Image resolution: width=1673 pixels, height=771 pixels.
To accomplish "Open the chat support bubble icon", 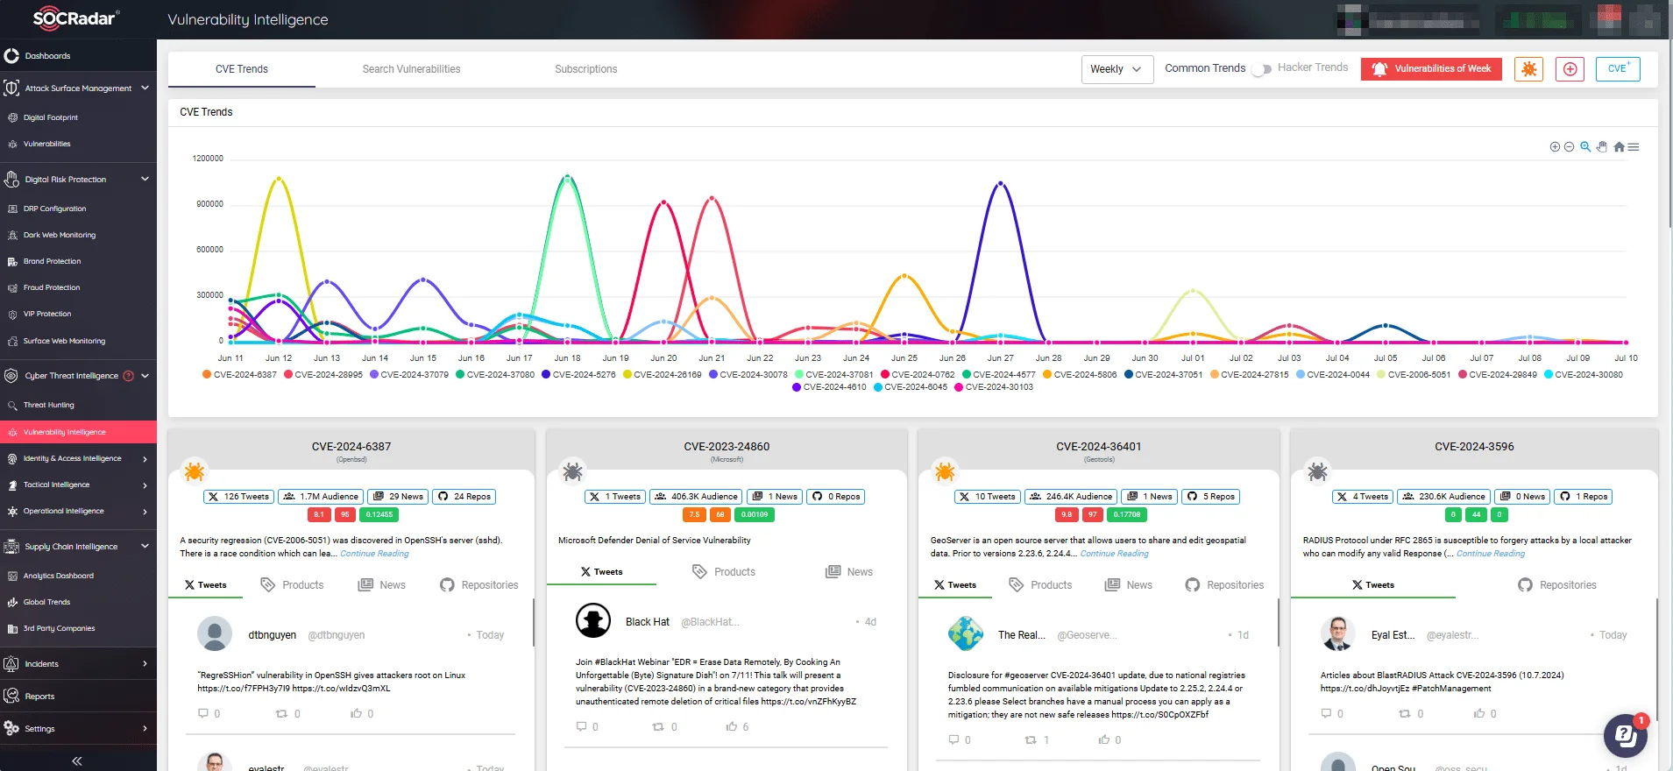I will pyautogui.click(x=1626, y=735).
